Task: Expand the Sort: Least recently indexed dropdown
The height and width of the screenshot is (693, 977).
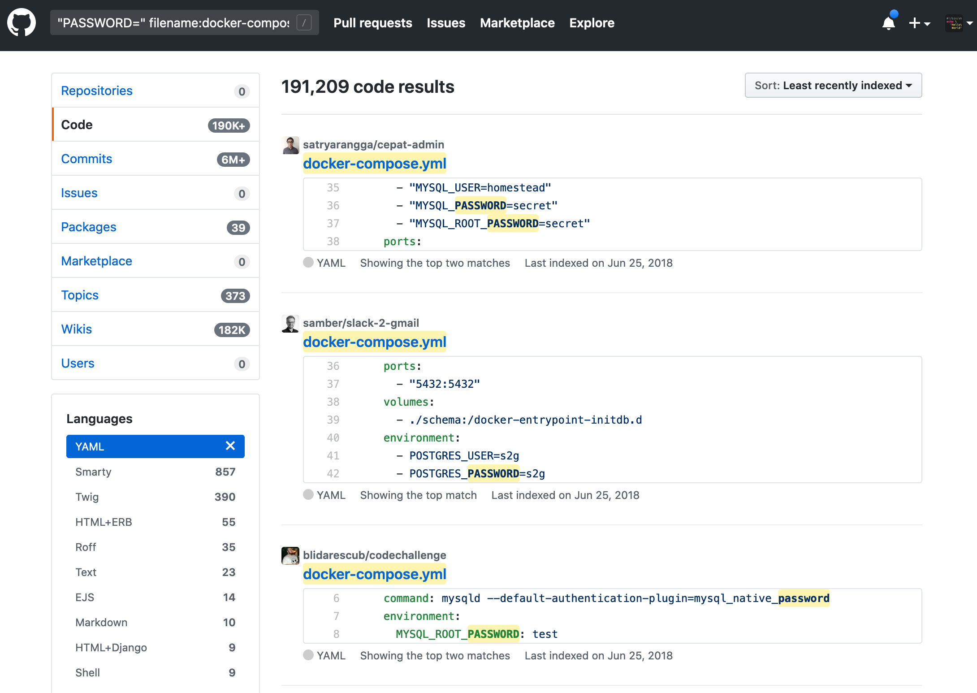Action: pos(833,86)
